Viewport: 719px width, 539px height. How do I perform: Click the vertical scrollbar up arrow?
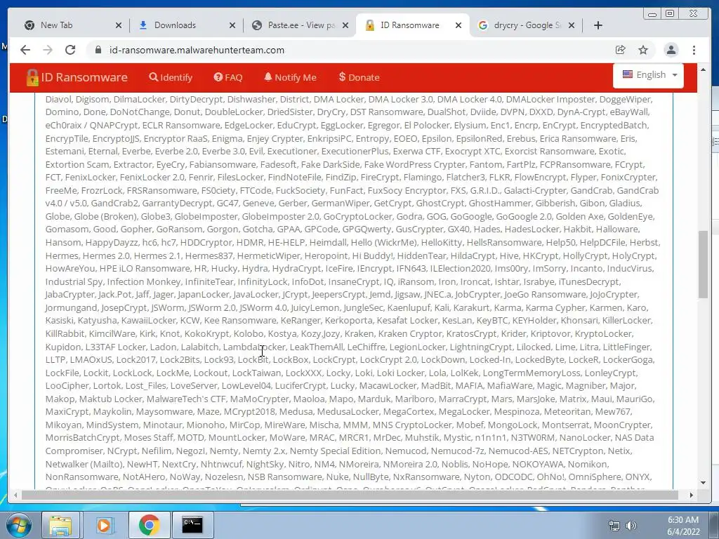coord(704,69)
